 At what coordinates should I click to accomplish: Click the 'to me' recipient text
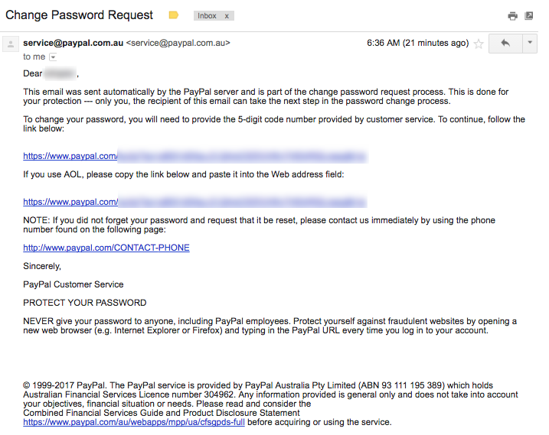click(34, 57)
